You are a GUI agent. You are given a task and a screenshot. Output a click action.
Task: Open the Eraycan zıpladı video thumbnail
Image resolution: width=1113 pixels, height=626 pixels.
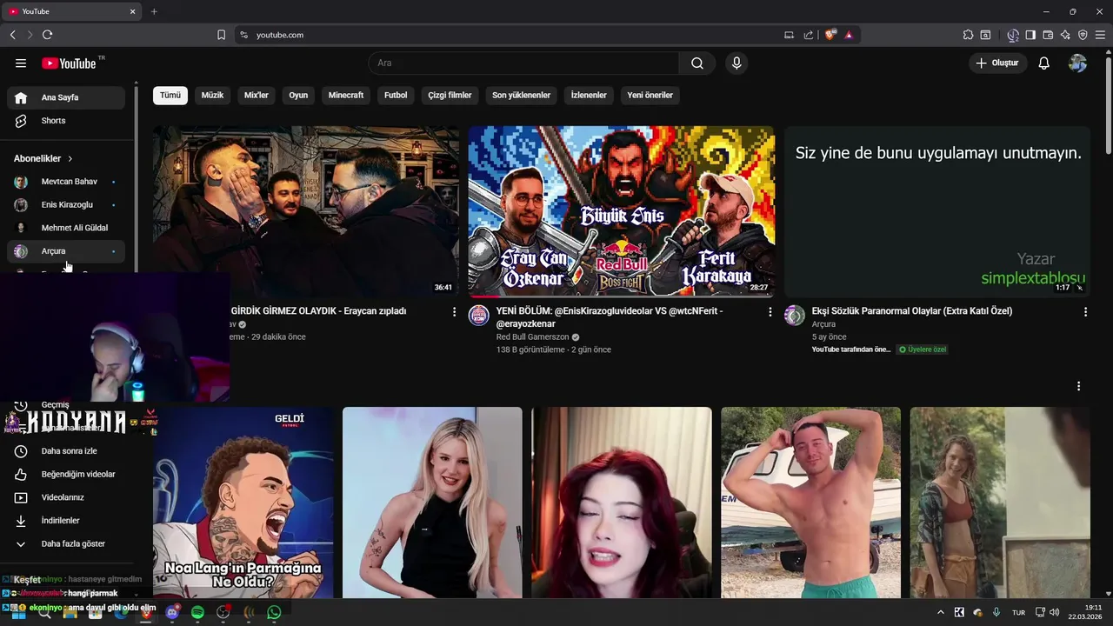point(306,211)
